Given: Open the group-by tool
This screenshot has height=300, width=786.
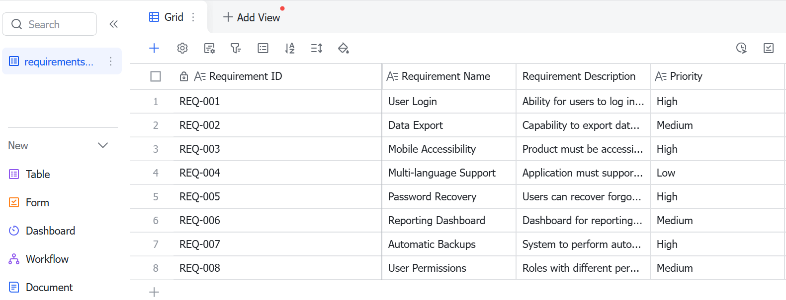Looking at the screenshot, I should pos(263,48).
